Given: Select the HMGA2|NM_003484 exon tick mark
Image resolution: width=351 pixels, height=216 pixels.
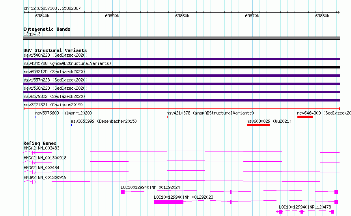Looking at the screenshot, I should (x=33, y=172).
